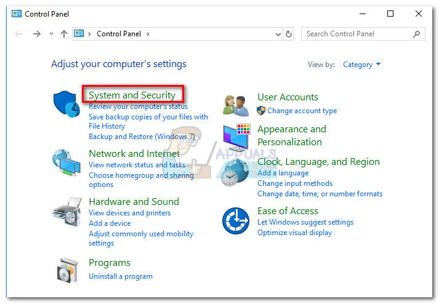The height and width of the screenshot is (304, 439).
Task: Open address bar history dropdown arrow
Action: (278, 34)
